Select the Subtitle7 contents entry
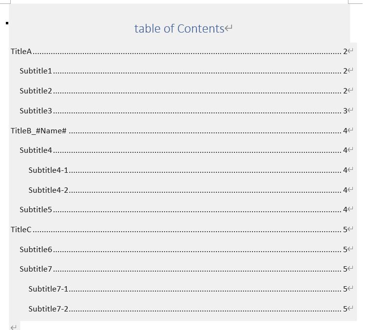366x330 pixels. pos(36,269)
